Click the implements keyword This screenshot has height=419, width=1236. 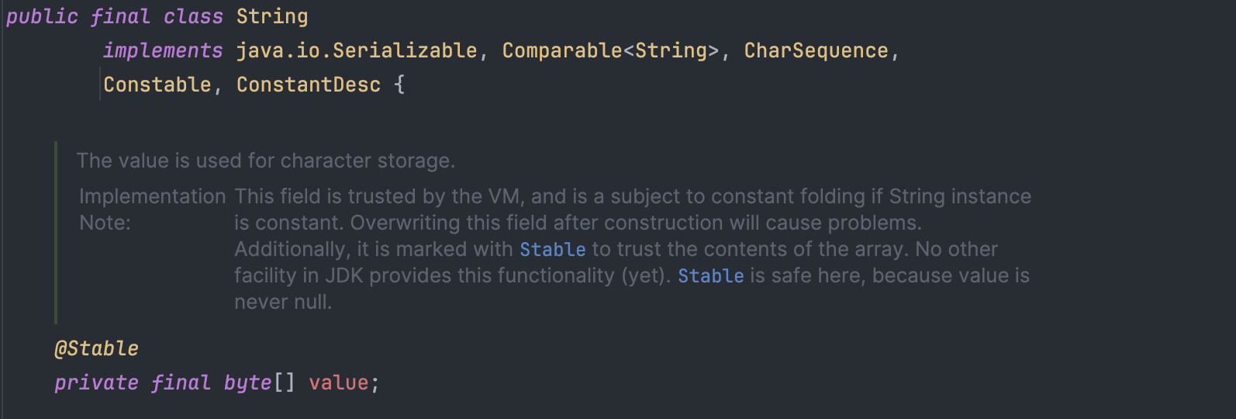pos(163,51)
